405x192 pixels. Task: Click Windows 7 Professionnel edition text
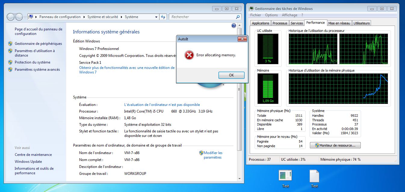99,49
